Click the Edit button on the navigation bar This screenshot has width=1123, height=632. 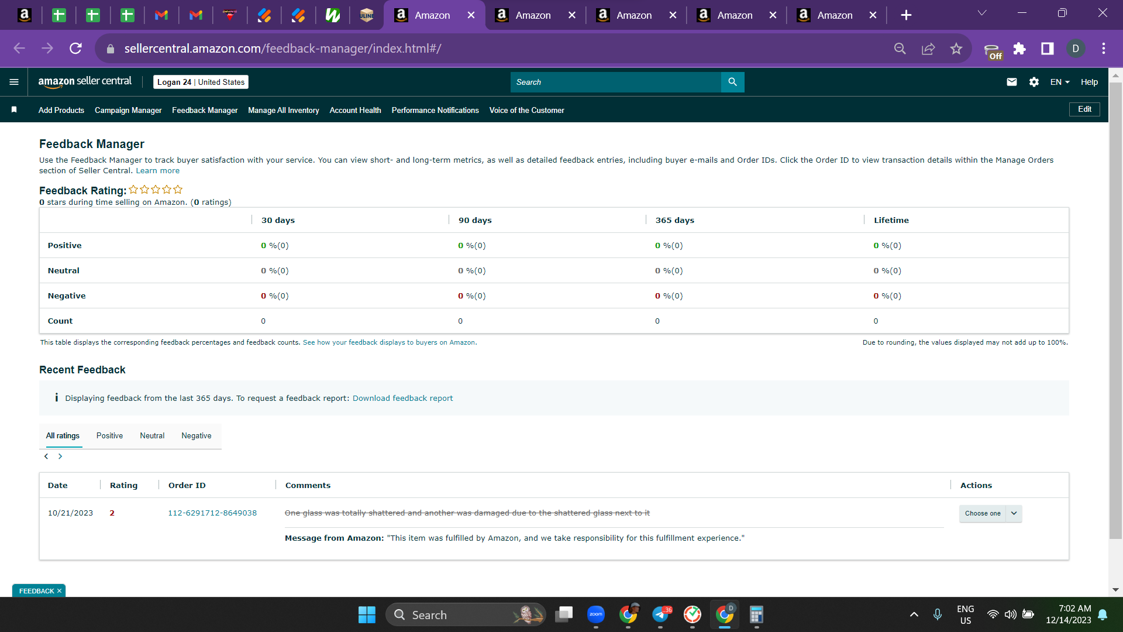pos(1084,109)
